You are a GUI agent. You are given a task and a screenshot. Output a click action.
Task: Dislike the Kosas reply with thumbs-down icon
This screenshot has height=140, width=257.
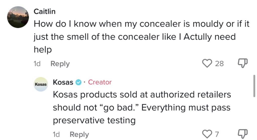[243, 134]
